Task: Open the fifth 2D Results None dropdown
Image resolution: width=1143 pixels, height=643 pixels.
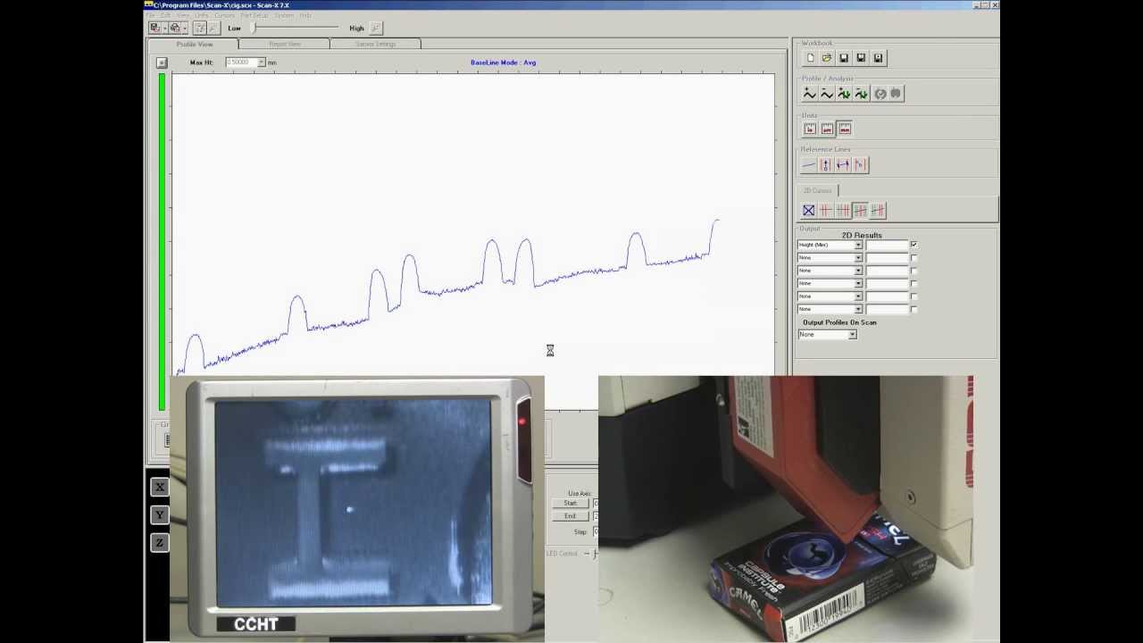Action: click(x=858, y=296)
